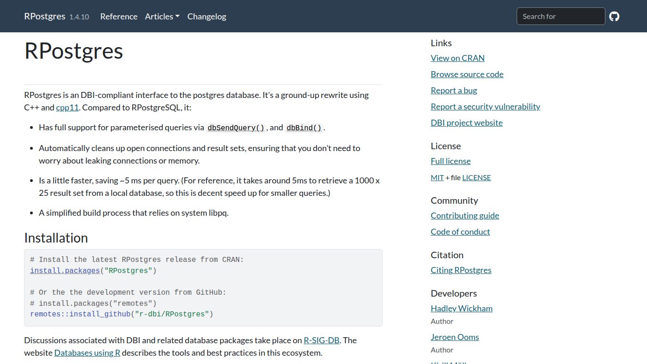Open the Reference page
Viewport: 647px width, 364px height.
pyautogui.click(x=119, y=17)
